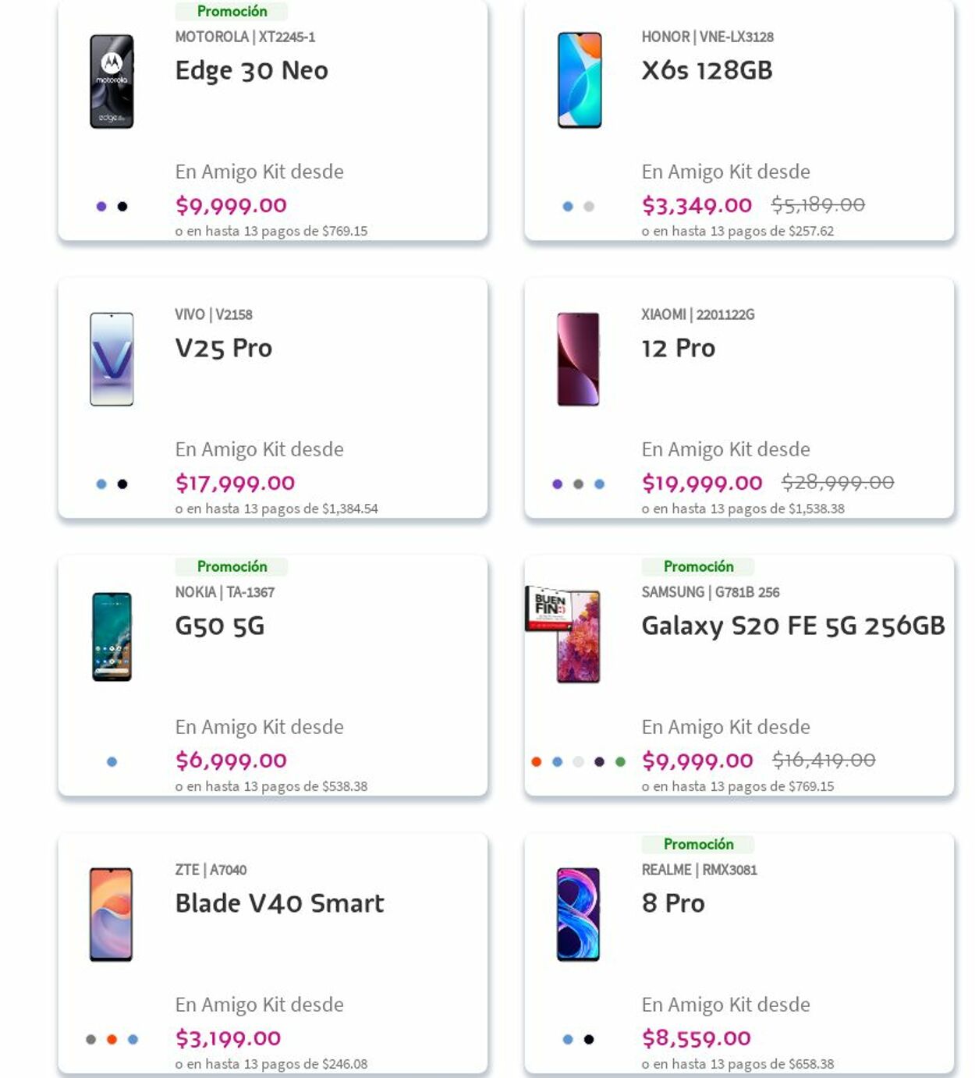Click the Vivo V25 Pro phone thumbnail
Image resolution: width=975 pixels, height=1078 pixels.
click(112, 359)
